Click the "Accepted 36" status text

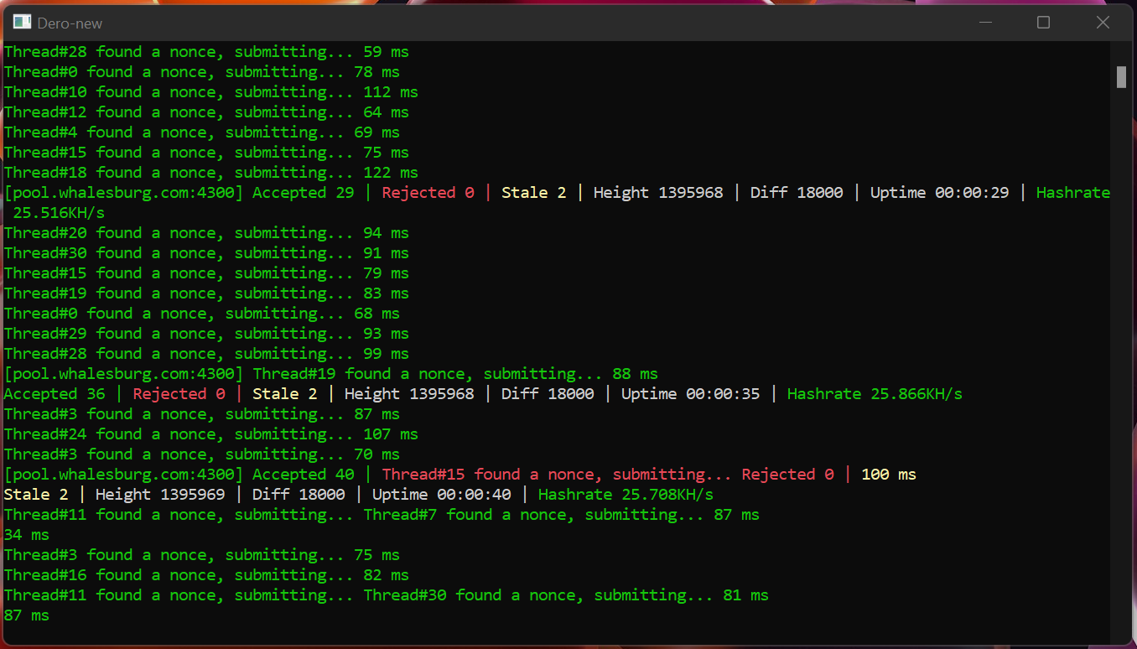point(55,394)
